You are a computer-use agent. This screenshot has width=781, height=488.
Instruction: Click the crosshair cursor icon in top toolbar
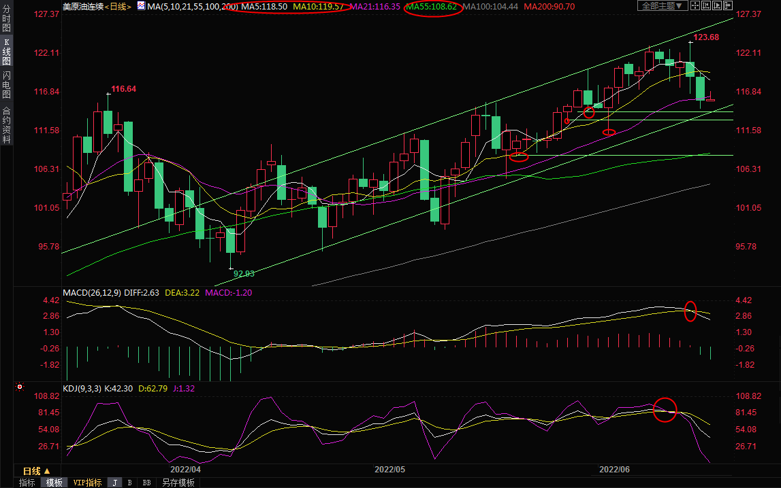point(695,5)
